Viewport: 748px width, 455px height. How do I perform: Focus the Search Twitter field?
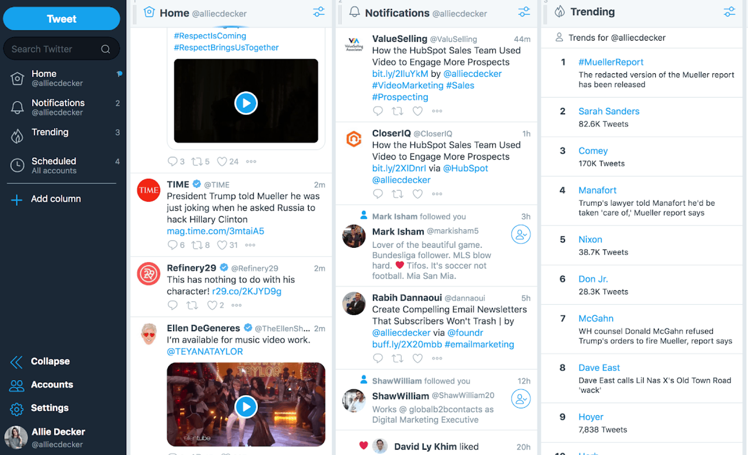coord(62,49)
